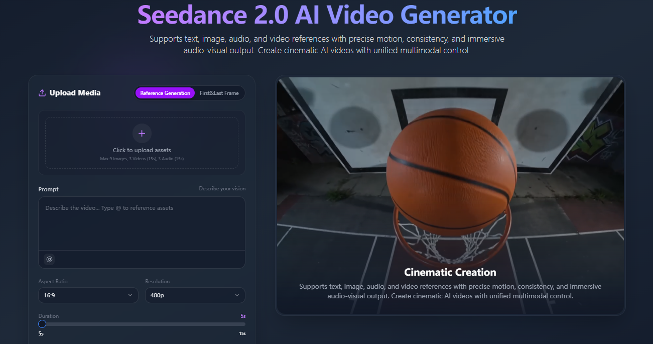Select the Reference Generation mode
Image resolution: width=653 pixels, height=344 pixels.
pyautogui.click(x=165, y=93)
